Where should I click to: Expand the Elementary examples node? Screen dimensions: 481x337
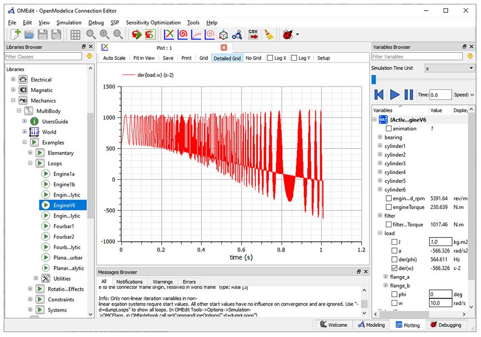[30, 153]
